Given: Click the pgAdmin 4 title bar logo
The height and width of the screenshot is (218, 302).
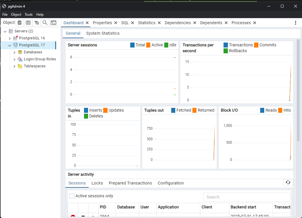Looking at the screenshot, I should [x=4, y=6].
